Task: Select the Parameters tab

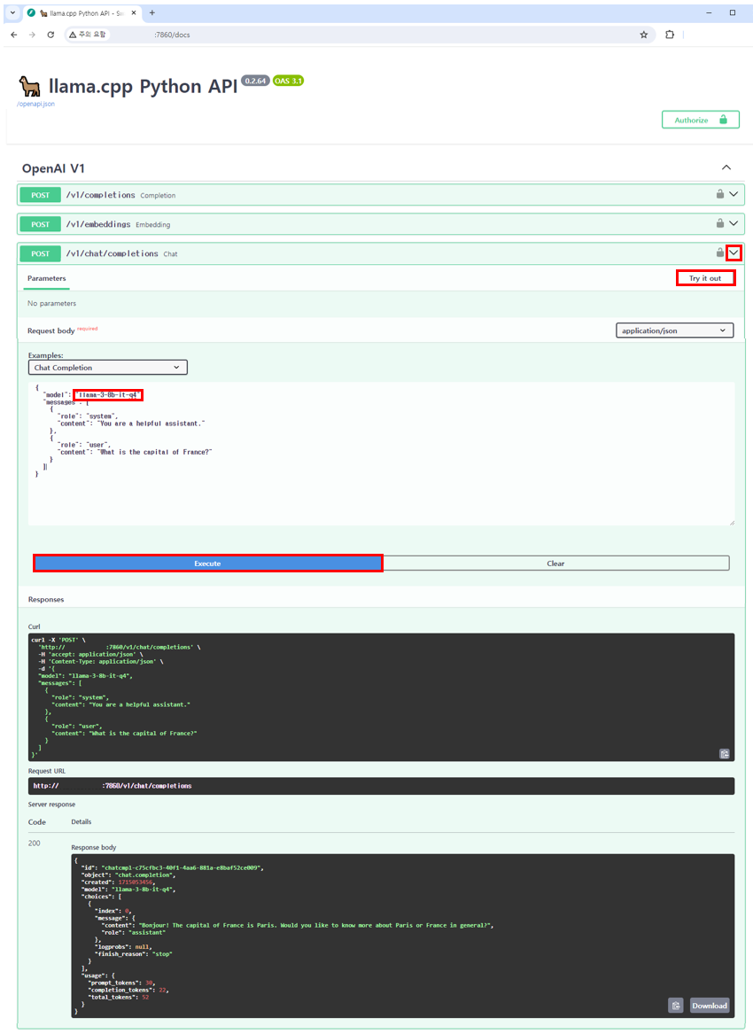Action: coord(47,278)
